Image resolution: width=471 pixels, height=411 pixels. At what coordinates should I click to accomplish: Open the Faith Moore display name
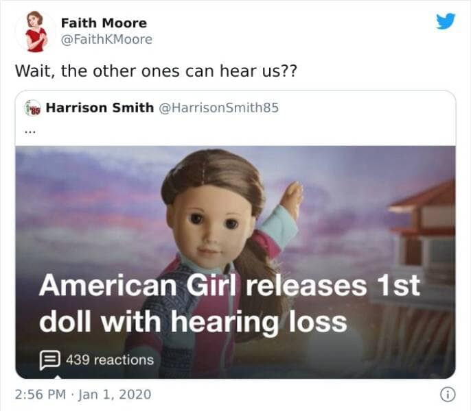pos(104,23)
